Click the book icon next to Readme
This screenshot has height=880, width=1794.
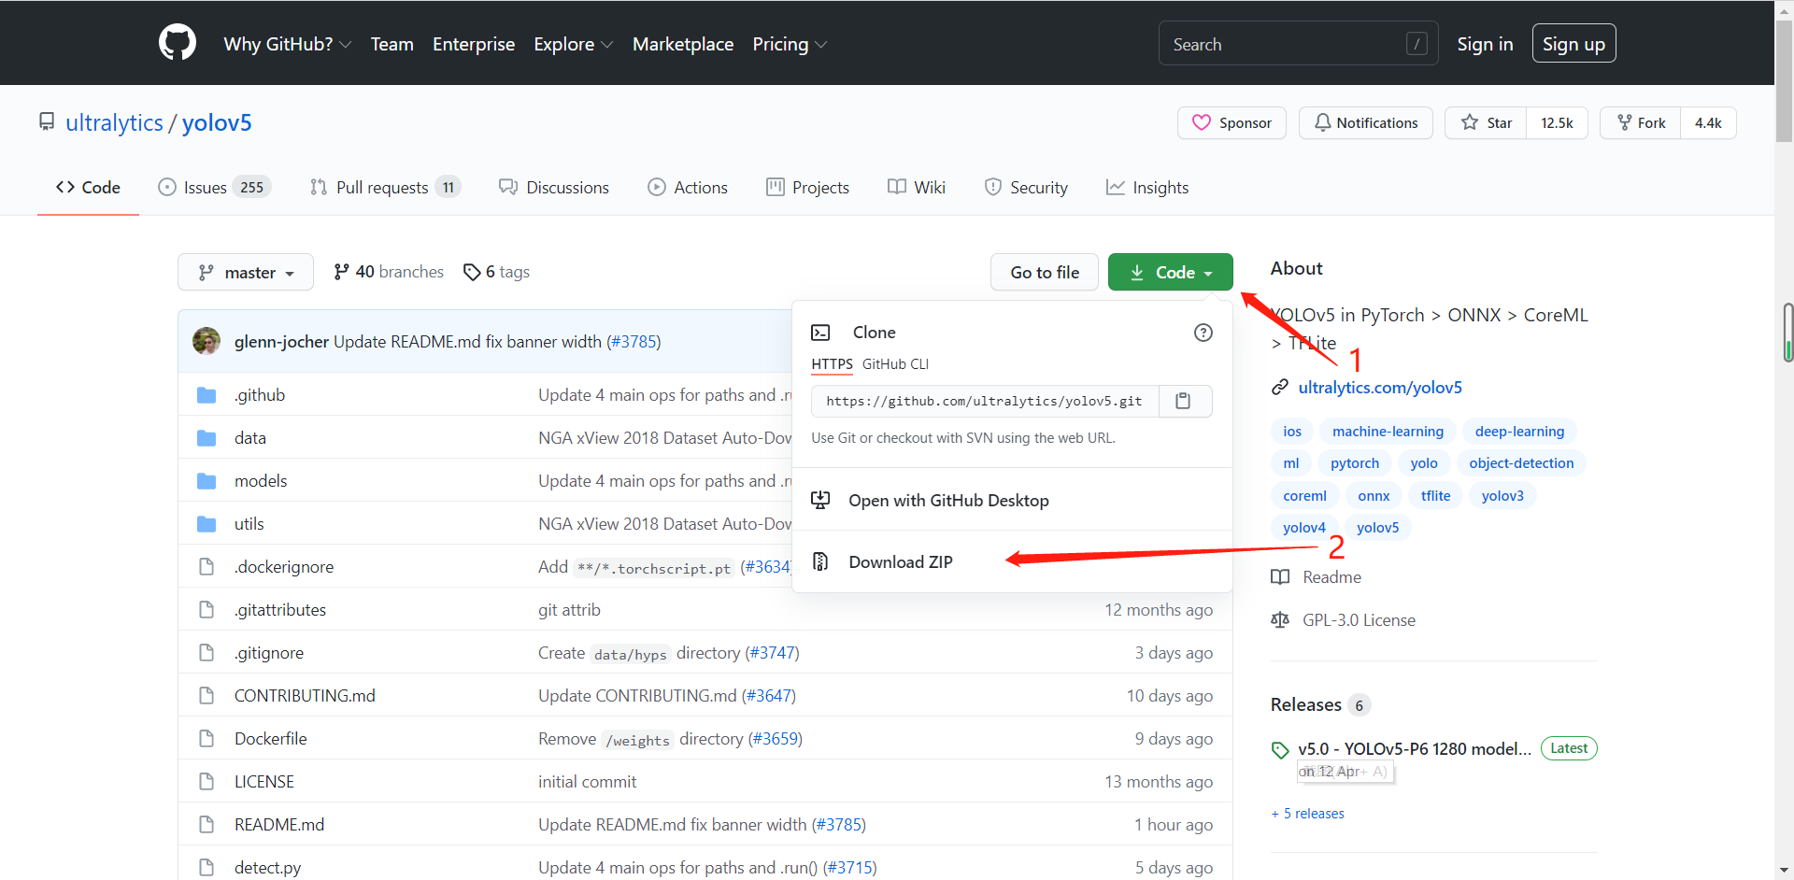(x=1280, y=577)
